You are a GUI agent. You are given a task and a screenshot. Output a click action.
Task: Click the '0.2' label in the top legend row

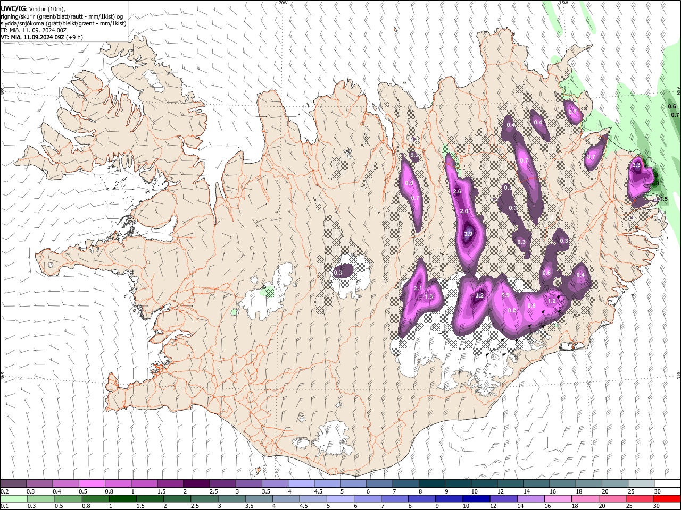click(x=4, y=491)
